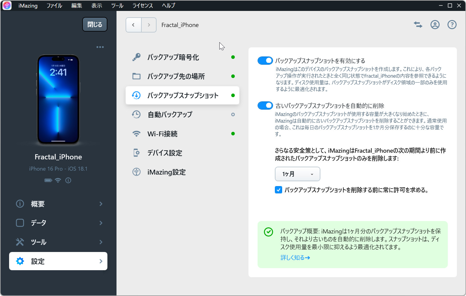
Task: Click the 概要 info icon in sidebar
Action: pos(20,204)
